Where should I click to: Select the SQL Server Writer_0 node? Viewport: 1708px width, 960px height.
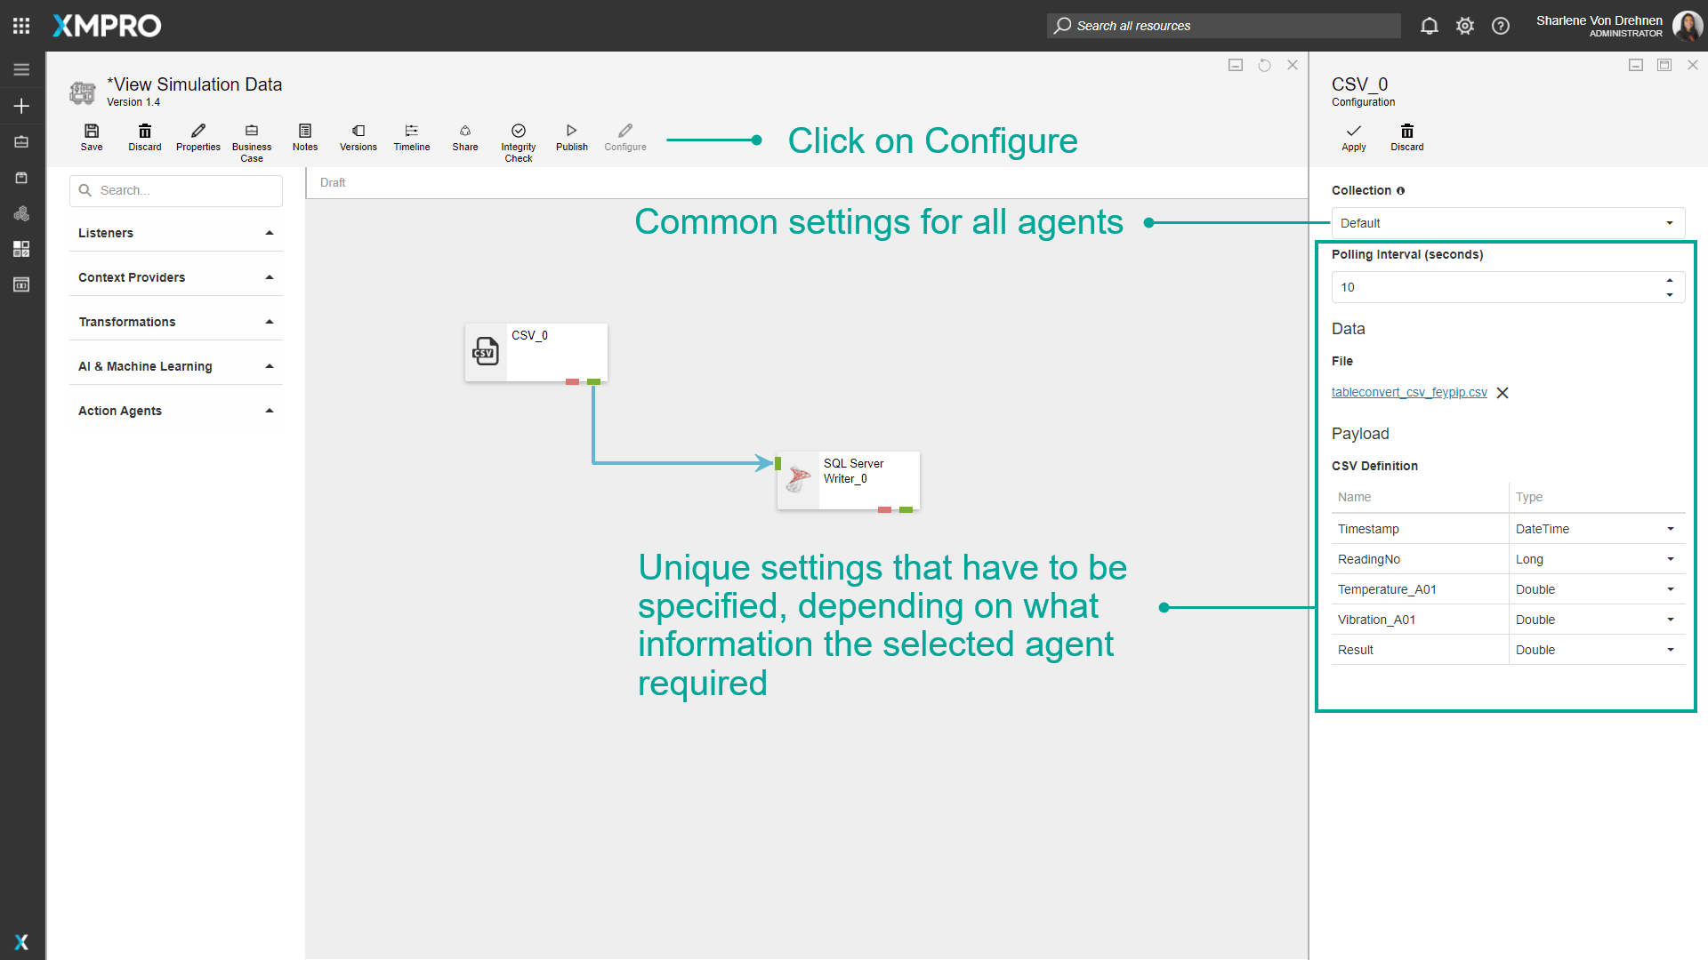(848, 480)
